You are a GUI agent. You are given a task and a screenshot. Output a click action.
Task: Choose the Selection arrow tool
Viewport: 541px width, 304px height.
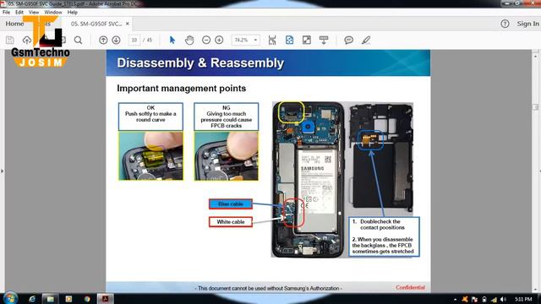172,40
